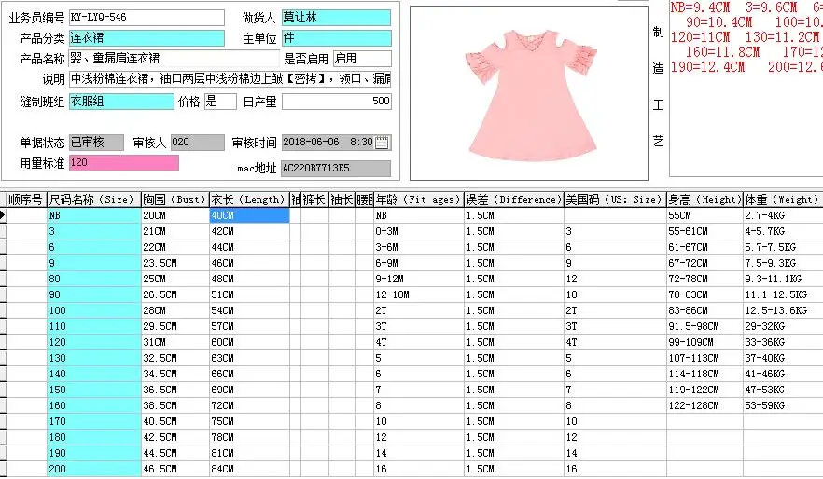Click the height cell 114-118CM

(704, 374)
